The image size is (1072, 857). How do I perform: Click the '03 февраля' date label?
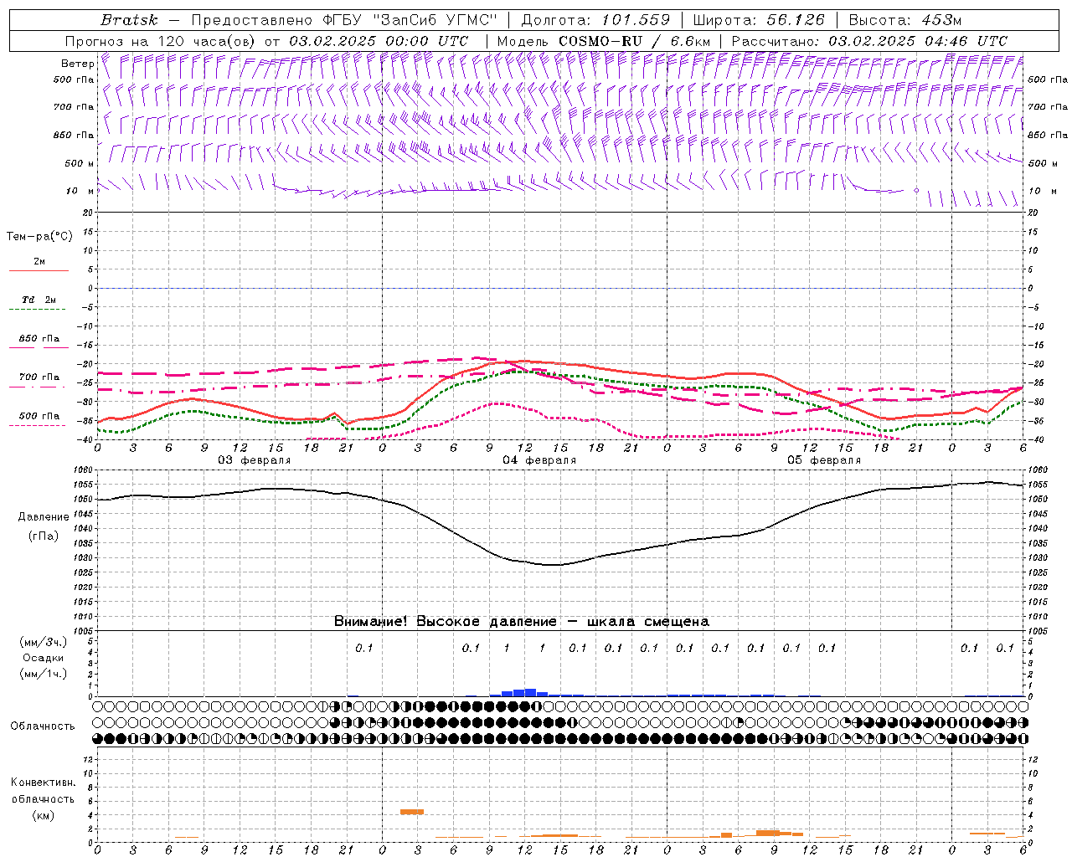(255, 460)
